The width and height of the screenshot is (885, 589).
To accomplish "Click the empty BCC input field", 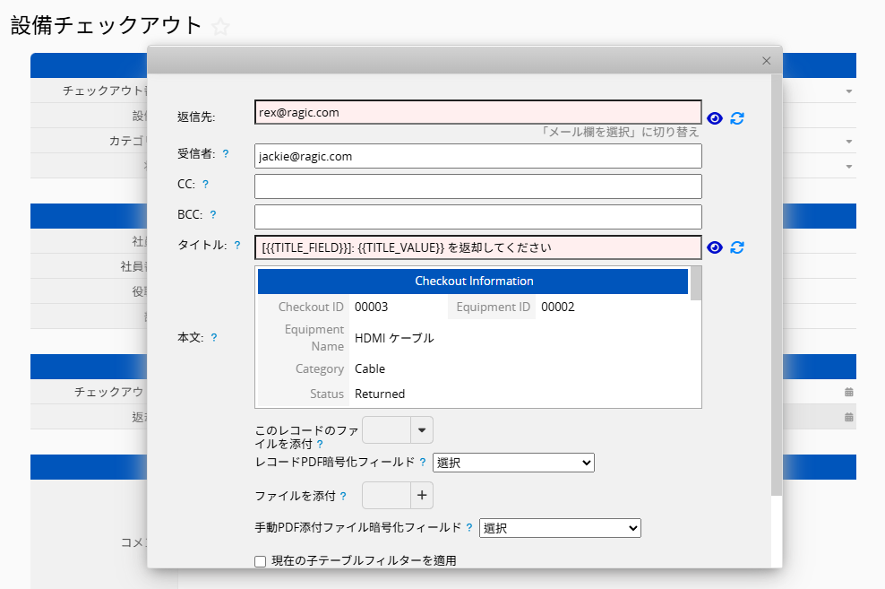I will pos(477,216).
